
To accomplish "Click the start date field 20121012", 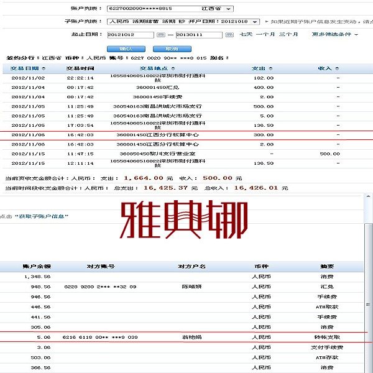I will click(131, 35).
